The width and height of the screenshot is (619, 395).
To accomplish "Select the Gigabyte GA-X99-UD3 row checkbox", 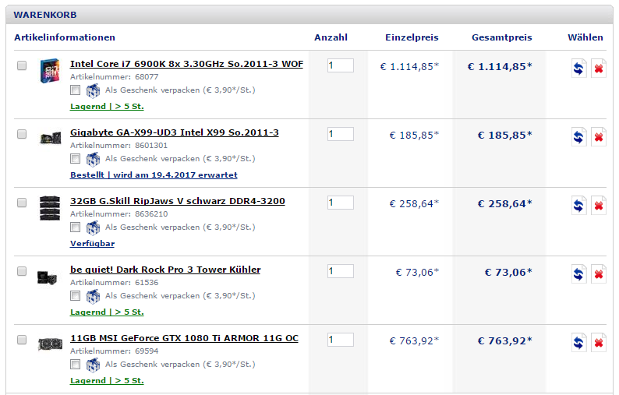I will tap(22, 134).
